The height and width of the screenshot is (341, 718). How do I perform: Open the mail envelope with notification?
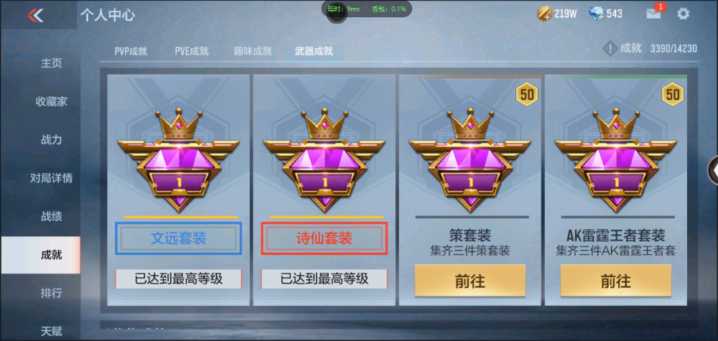(655, 12)
